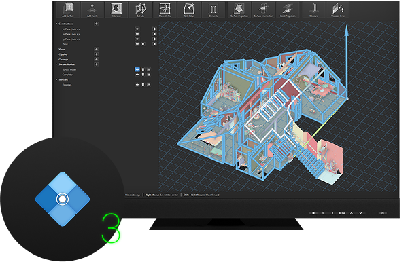Select the Surface Model tree row
The width and height of the screenshot is (410, 262).
point(69,69)
